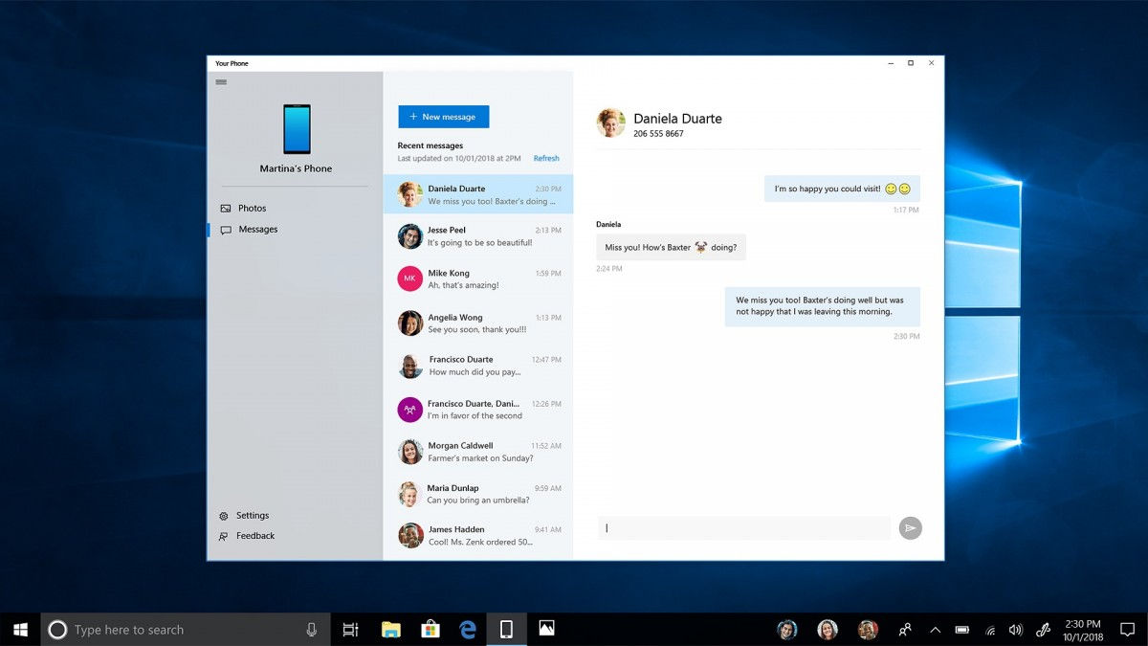Collapse the navigation with the hamburger icon
The width and height of the screenshot is (1148, 646).
coord(220,81)
